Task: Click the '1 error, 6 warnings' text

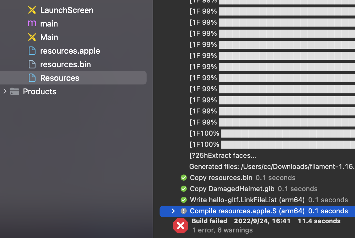Action: (x=222, y=230)
